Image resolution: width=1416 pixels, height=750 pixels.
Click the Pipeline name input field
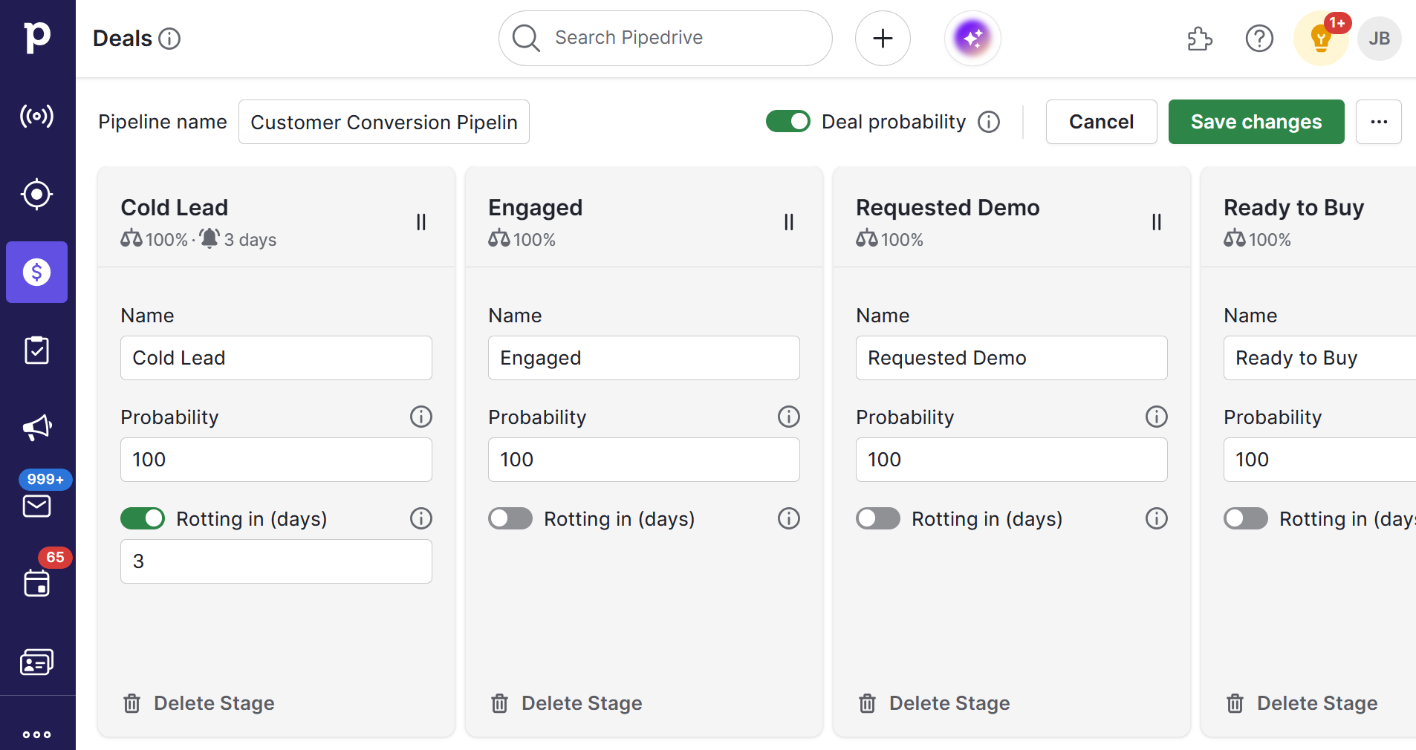point(384,122)
